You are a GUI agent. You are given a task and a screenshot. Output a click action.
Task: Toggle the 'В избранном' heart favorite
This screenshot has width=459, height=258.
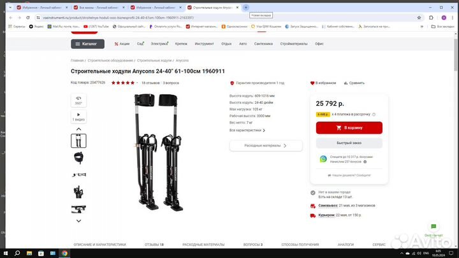312,83
